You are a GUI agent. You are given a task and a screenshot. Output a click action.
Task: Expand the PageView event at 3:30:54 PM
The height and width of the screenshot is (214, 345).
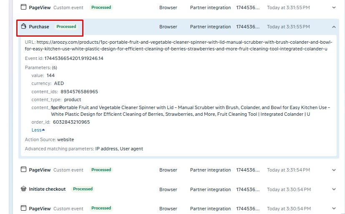point(334,208)
